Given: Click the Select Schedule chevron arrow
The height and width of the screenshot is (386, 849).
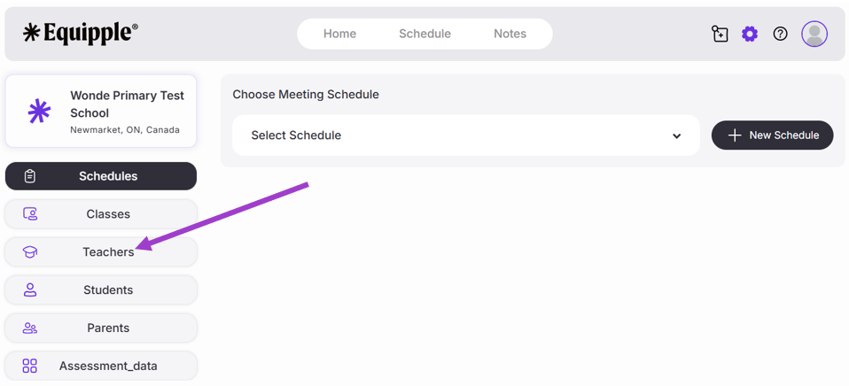Looking at the screenshot, I should click(676, 136).
